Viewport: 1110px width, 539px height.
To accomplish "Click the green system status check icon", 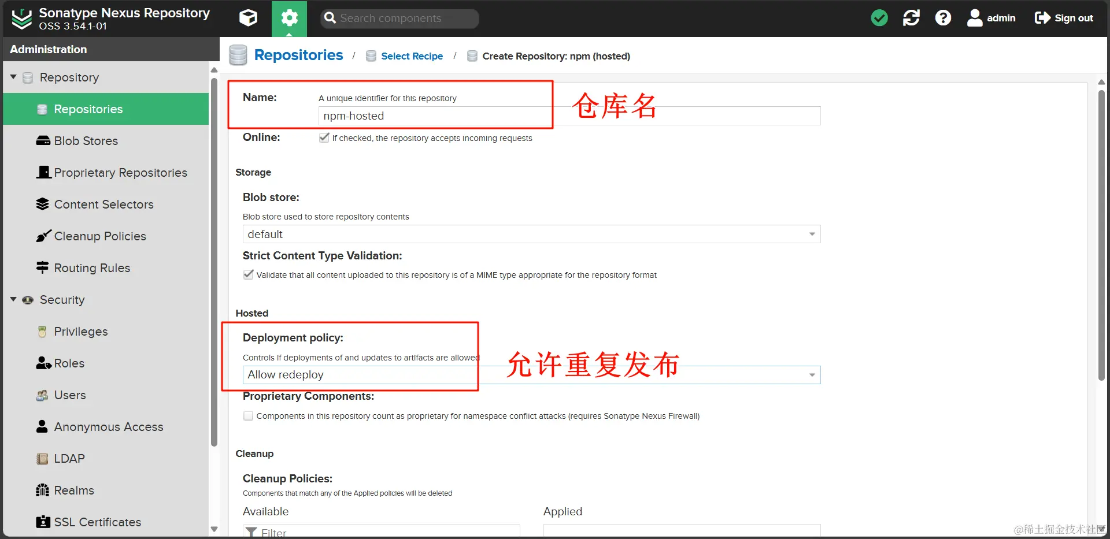I will point(879,18).
